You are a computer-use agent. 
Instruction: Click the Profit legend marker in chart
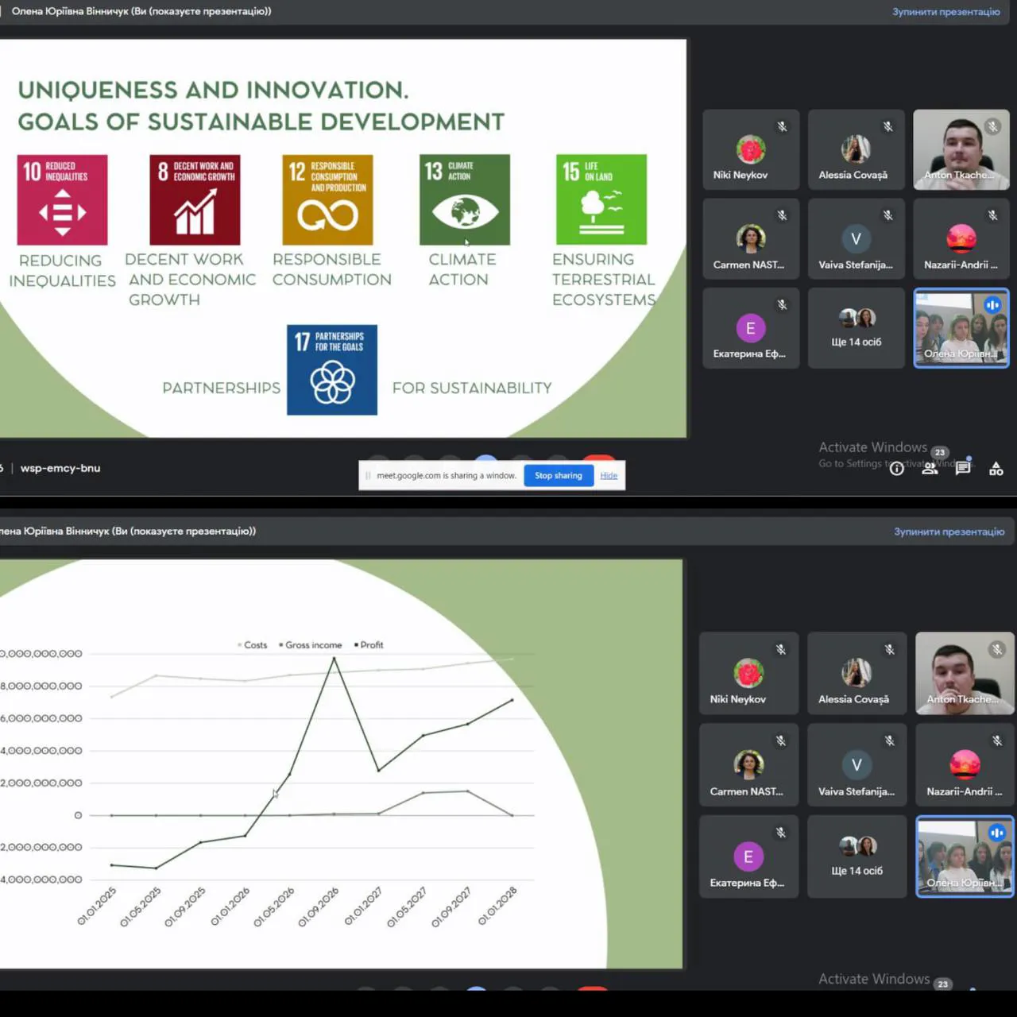pyautogui.click(x=357, y=645)
